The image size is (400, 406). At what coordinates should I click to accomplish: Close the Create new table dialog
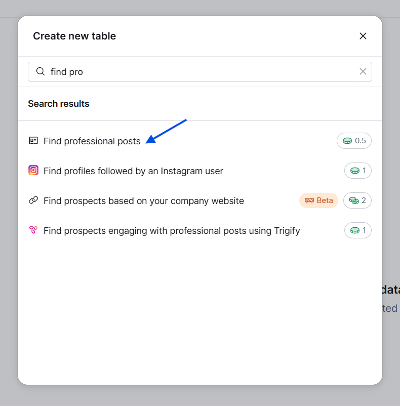[363, 36]
